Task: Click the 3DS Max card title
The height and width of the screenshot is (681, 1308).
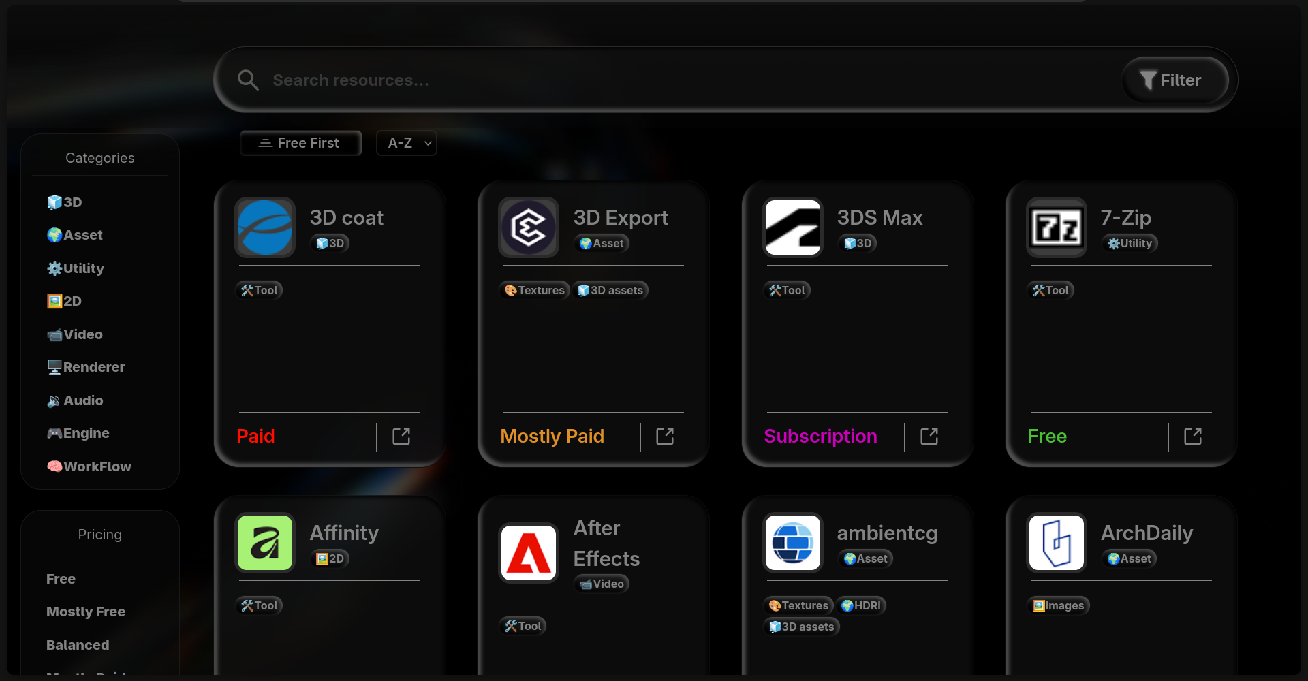Action: (x=879, y=218)
